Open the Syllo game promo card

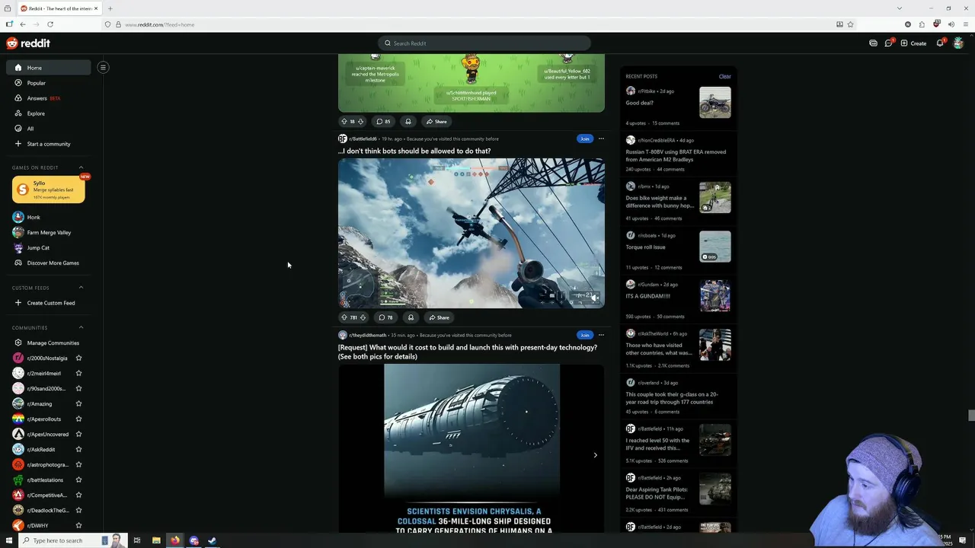click(49, 190)
